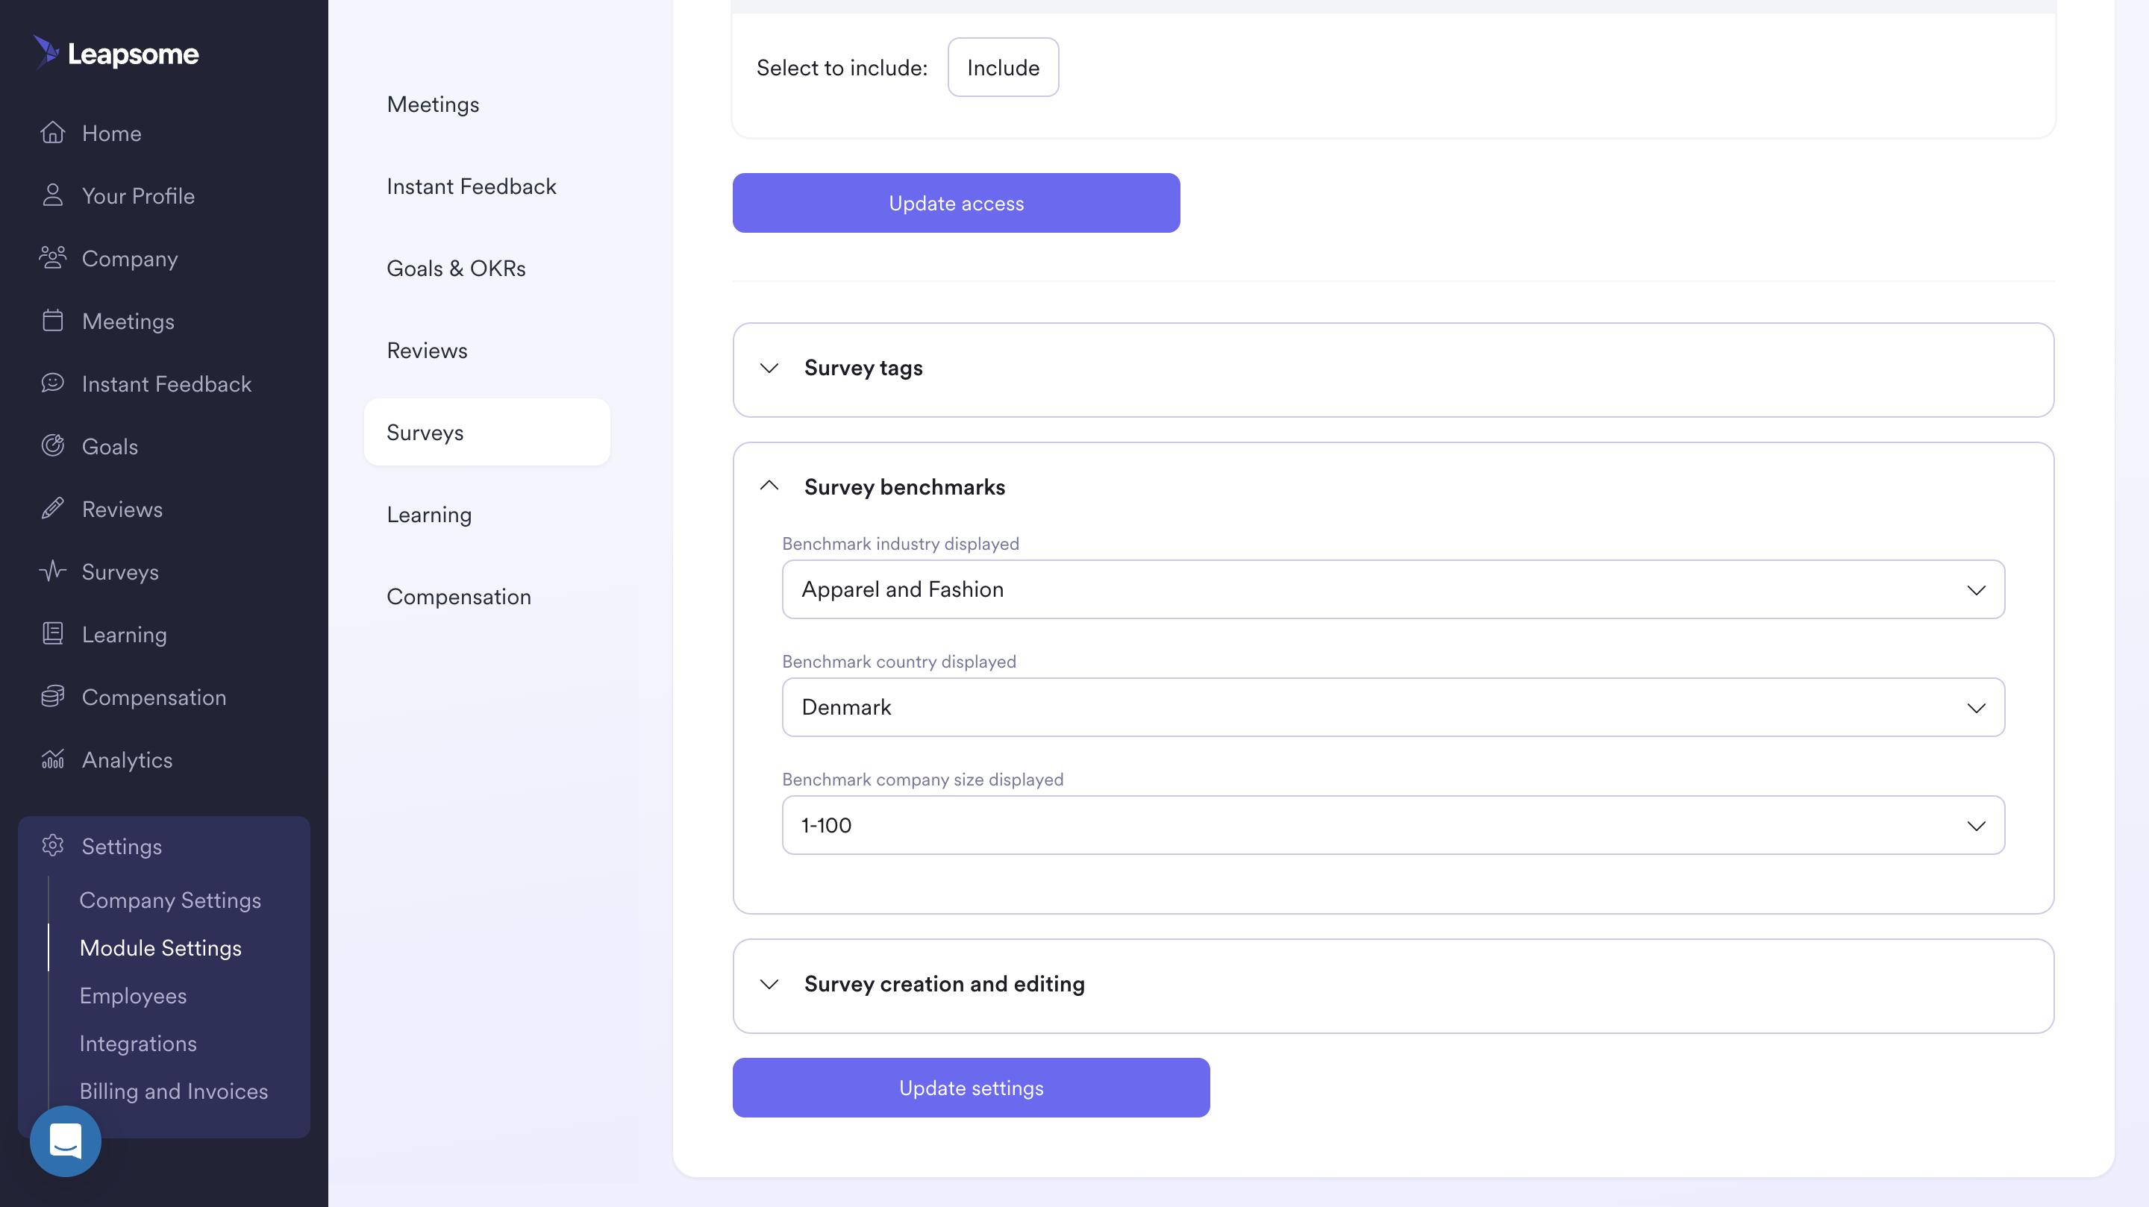This screenshot has height=1207, width=2149.
Task: Open Benchmark company size dropdown showing 1-100
Action: point(1393,824)
